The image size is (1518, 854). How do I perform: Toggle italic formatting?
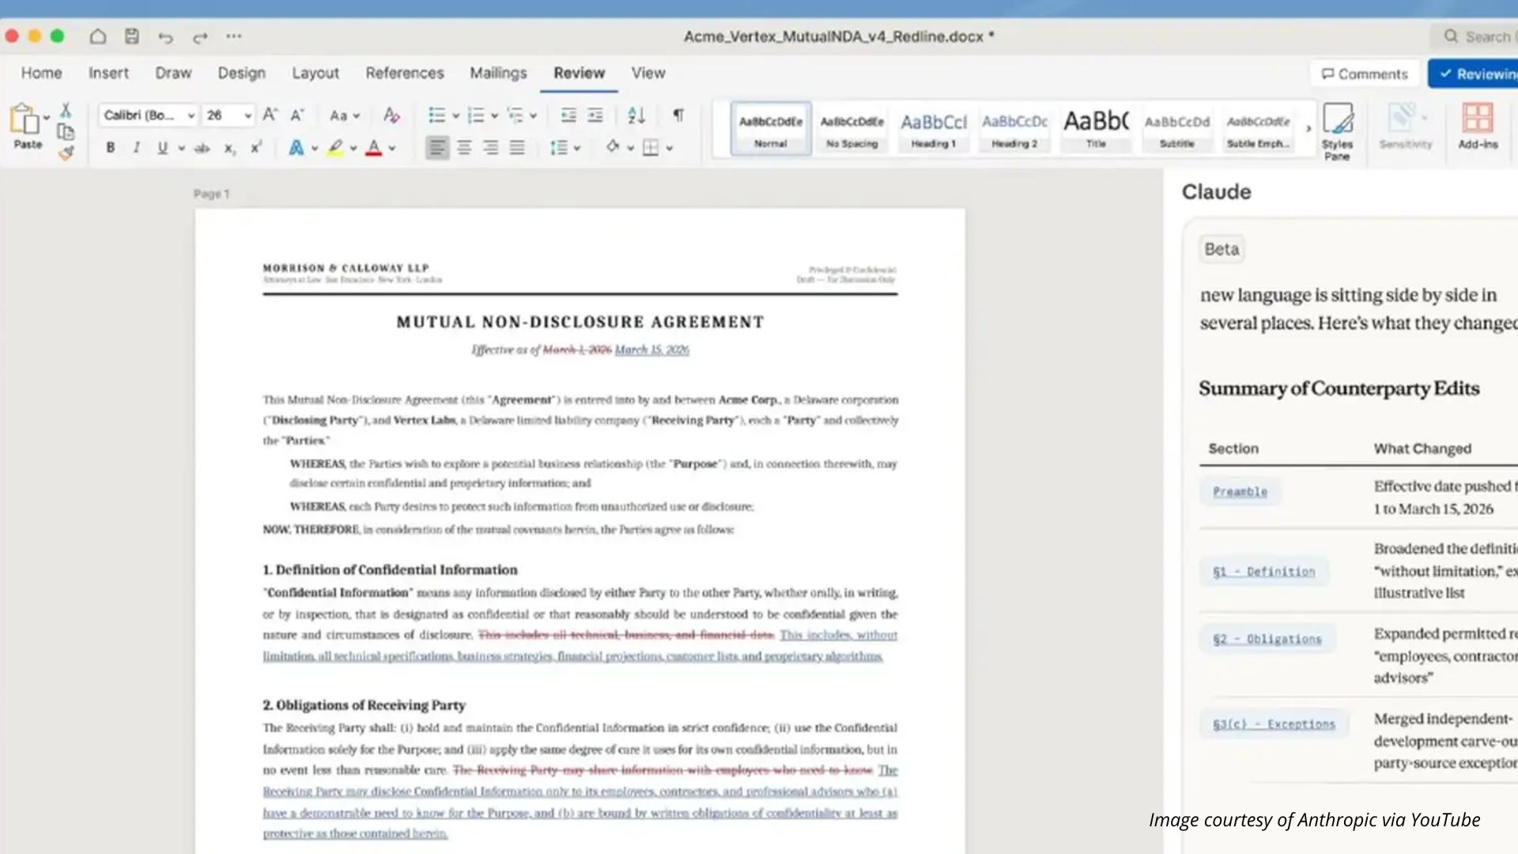[136, 148]
